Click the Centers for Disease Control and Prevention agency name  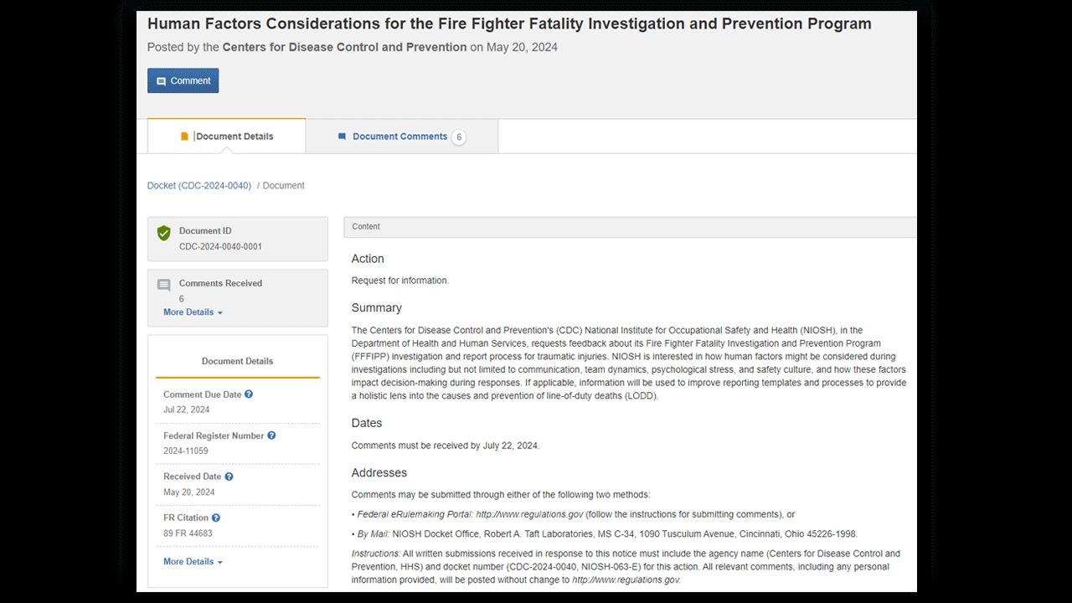pos(344,48)
